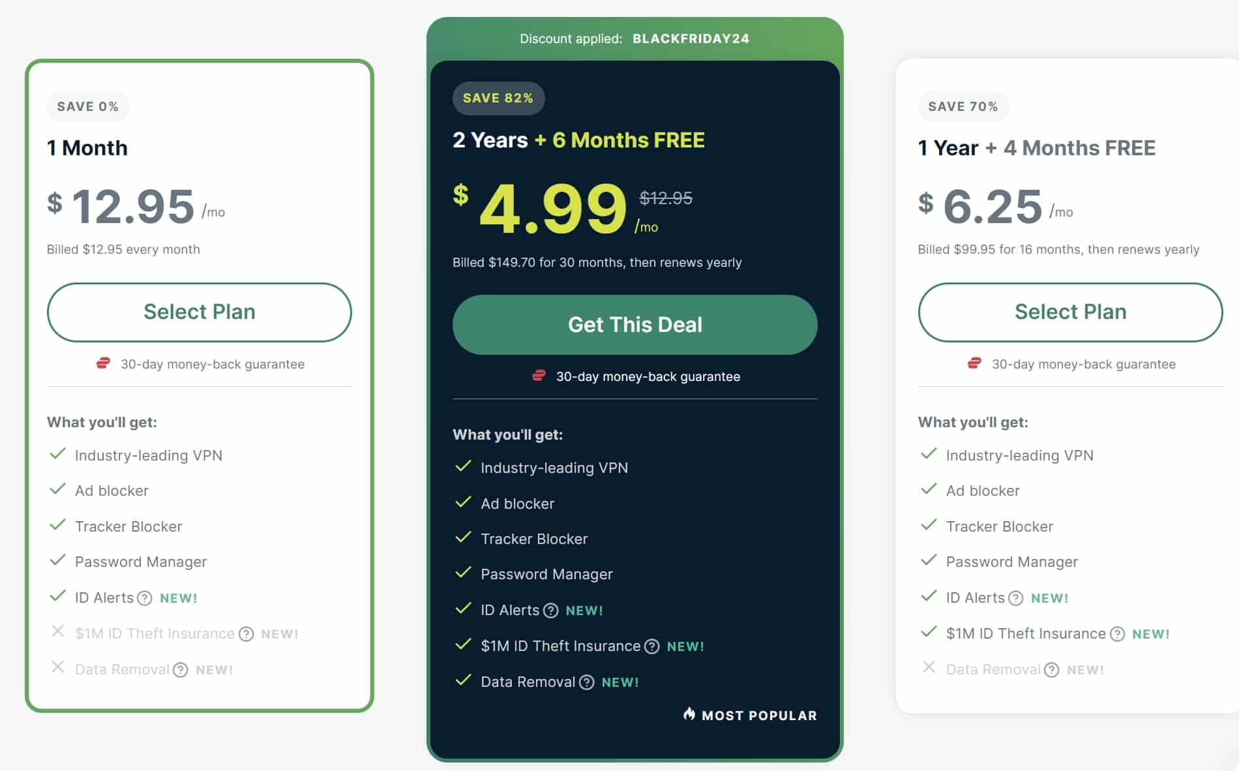
Task: Click the red guarantee icon in the 1 Month card
Action: [x=103, y=363]
